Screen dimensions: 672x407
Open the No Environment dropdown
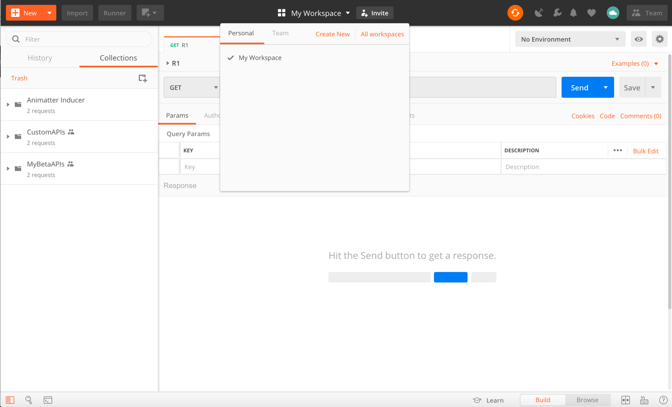(x=570, y=39)
